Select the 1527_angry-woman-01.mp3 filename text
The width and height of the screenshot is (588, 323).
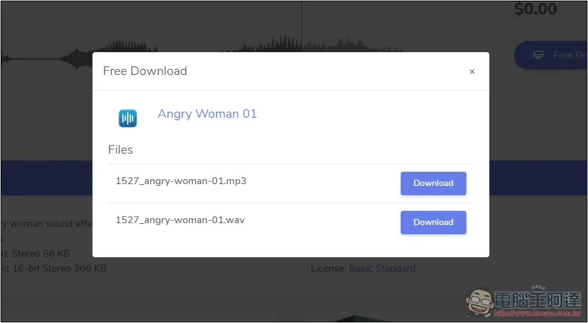pos(180,181)
